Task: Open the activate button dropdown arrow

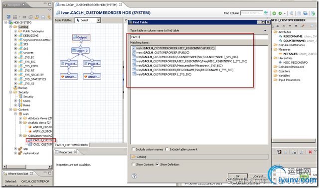Action: [285, 13]
